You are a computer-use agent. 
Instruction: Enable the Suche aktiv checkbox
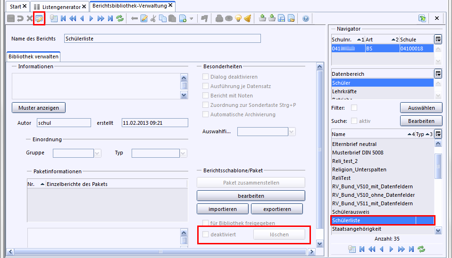[354, 121]
